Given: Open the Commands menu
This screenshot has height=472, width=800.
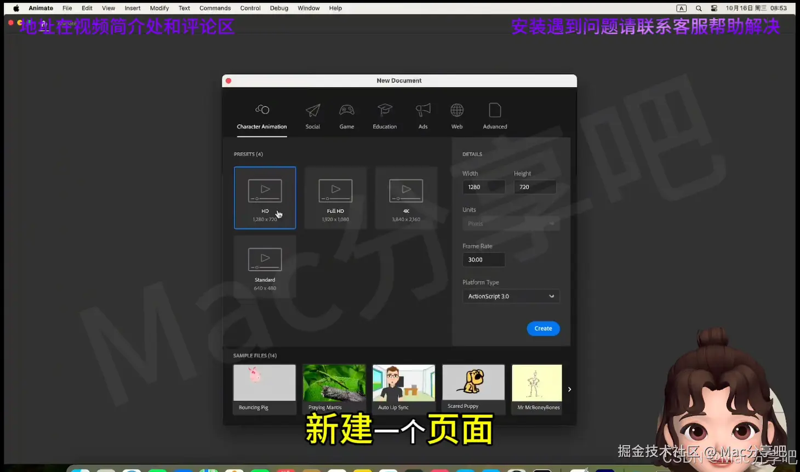Looking at the screenshot, I should [215, 8].
